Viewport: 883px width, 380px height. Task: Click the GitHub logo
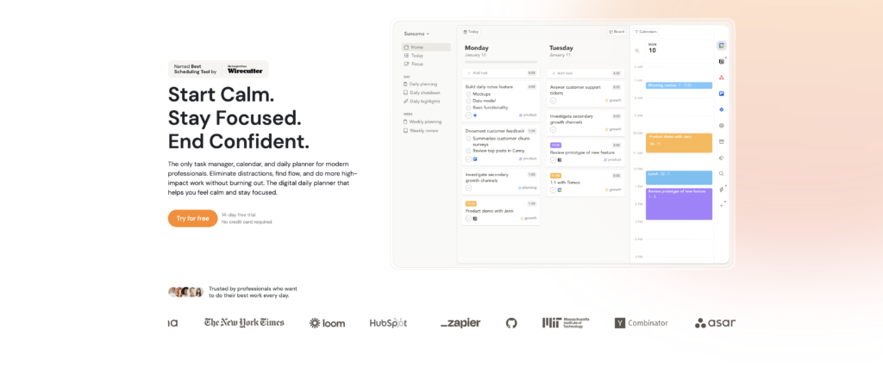click(511, 323)
